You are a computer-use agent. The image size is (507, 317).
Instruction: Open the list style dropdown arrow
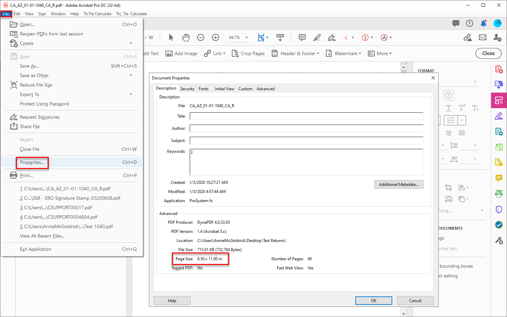click(x=462, y=120)
